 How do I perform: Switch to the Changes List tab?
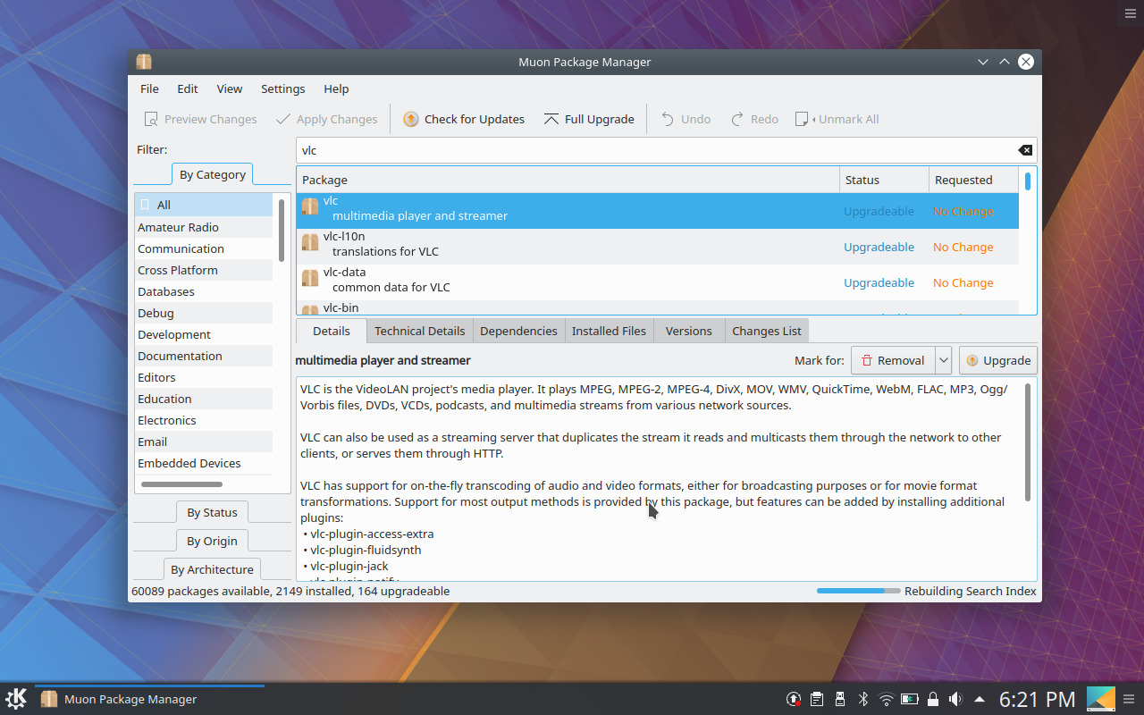(x=767, y=331)
